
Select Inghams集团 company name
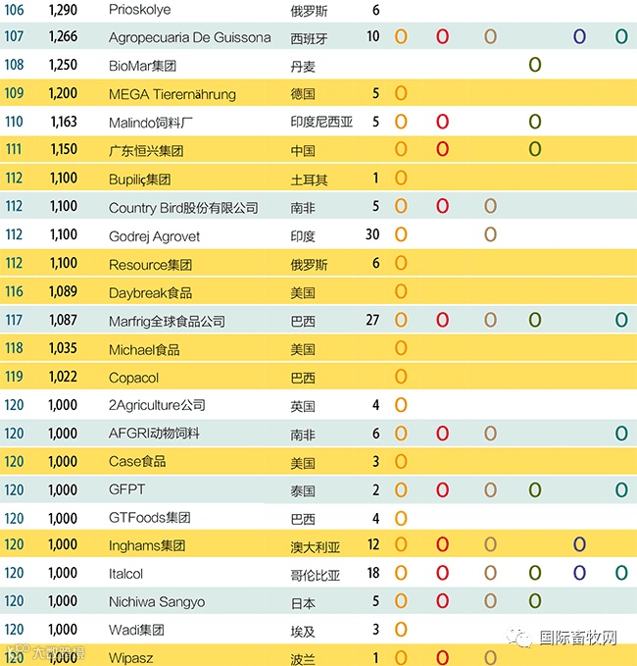tap(147, 545)
